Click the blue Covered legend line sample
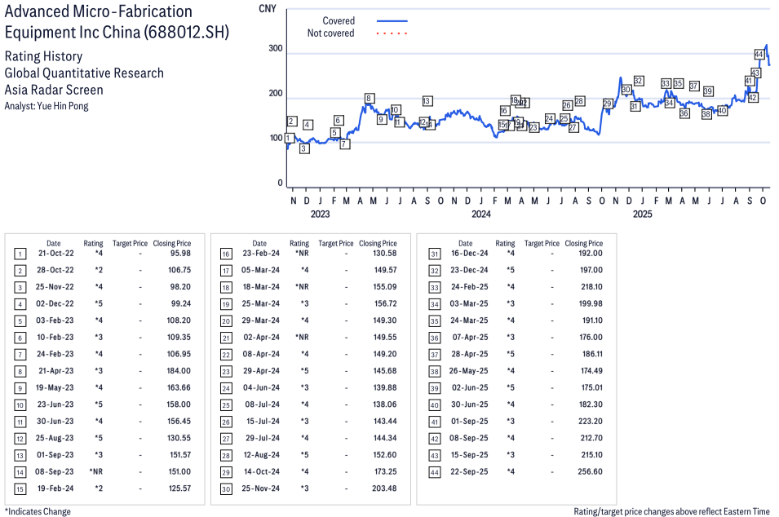 click(x=392, y=21)
